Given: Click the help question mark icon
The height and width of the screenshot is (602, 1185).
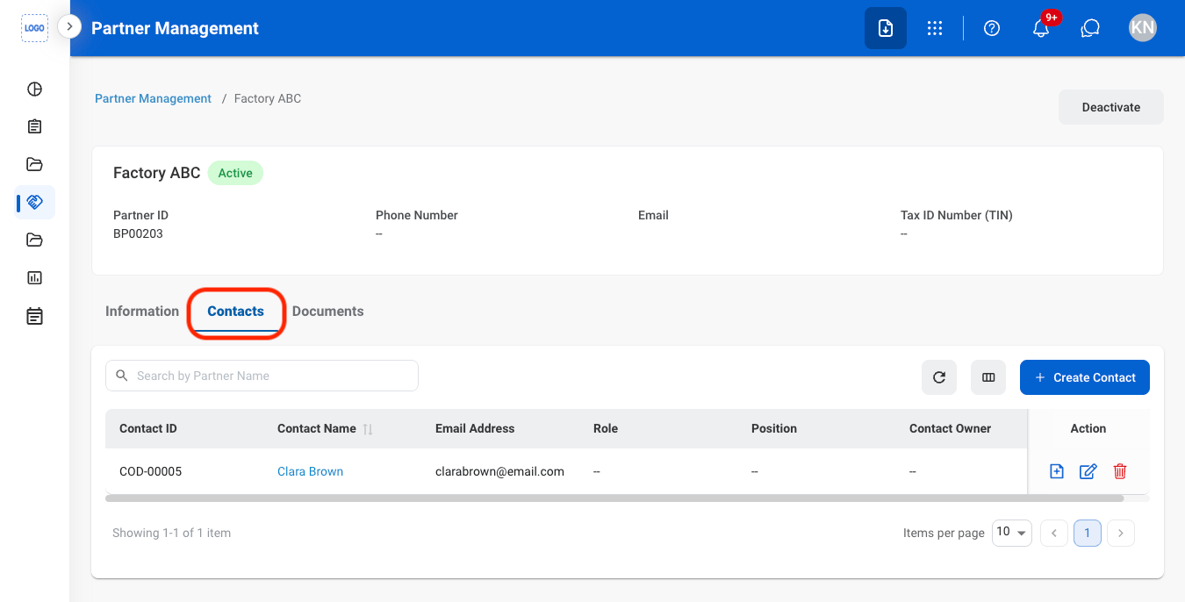Looking at the screenshot, I should [x=992, y=28].
